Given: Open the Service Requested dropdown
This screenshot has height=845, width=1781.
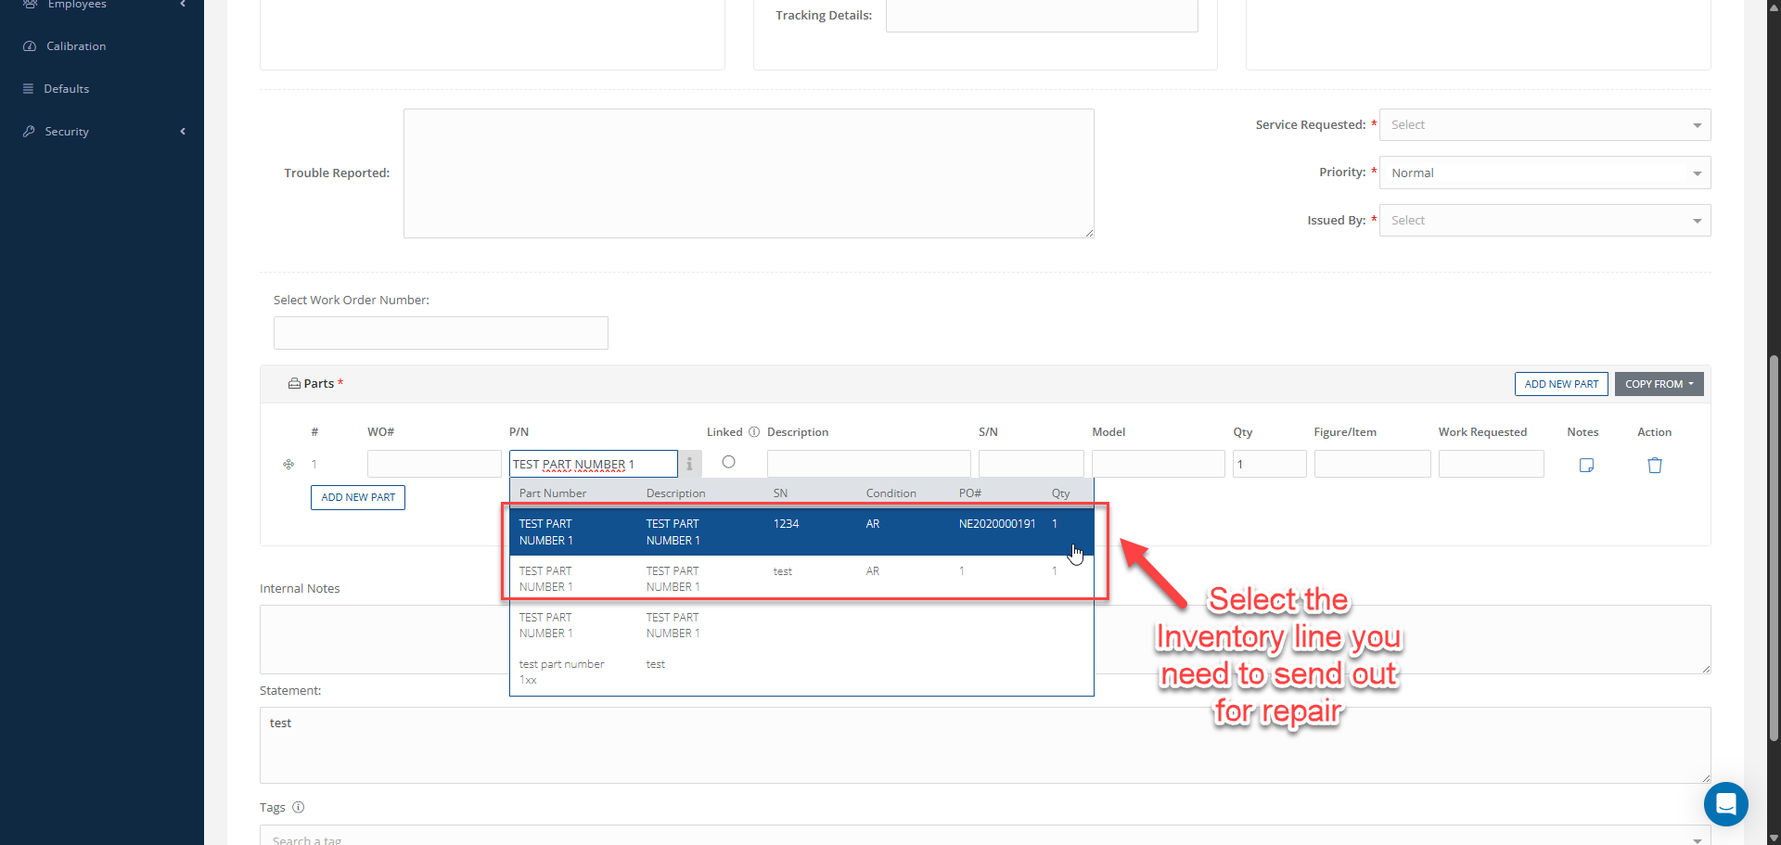Looking at the screenshot, I should click(x=1544, y=125).
